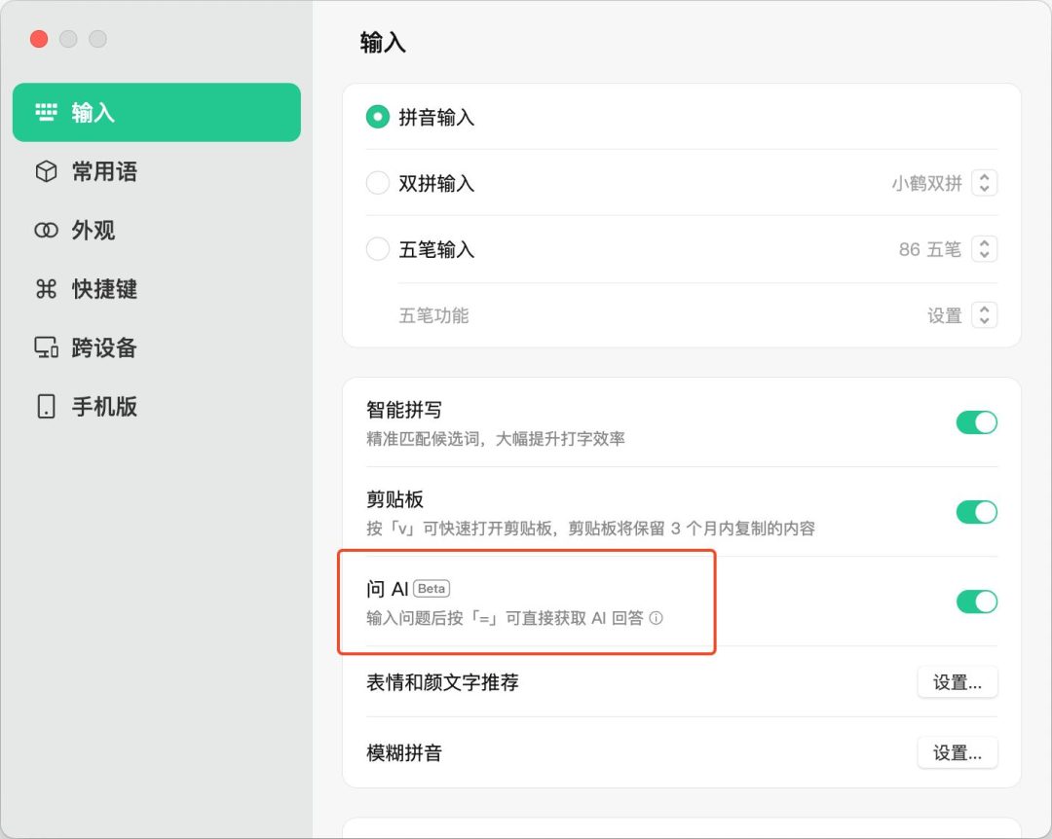Select the keyboard icon beside 输入
Image resolution: width=1052 pixels, height=839 pixels.
46,112
